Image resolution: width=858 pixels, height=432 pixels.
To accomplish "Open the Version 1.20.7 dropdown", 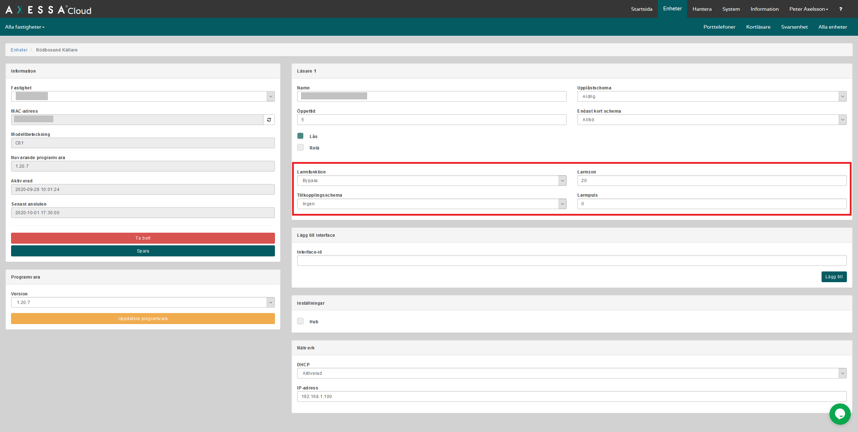I will (143, 303).
